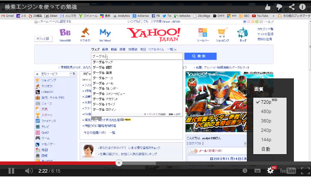311x182 pixels.
Task: Click the blue 検索 search button
Action: coord(200,56)
